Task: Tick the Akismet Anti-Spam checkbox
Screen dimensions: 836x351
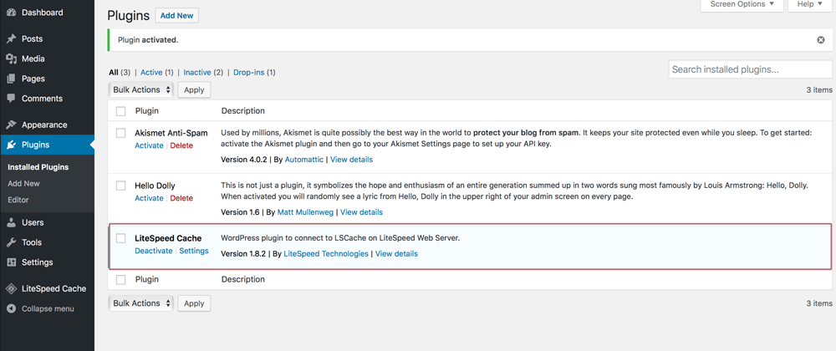Action: 121,133
